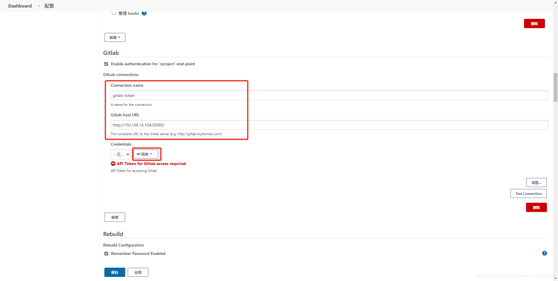Screen dimensions: 558x281
Task: Save configuration with 保存 button
Action: pos(115,272)
